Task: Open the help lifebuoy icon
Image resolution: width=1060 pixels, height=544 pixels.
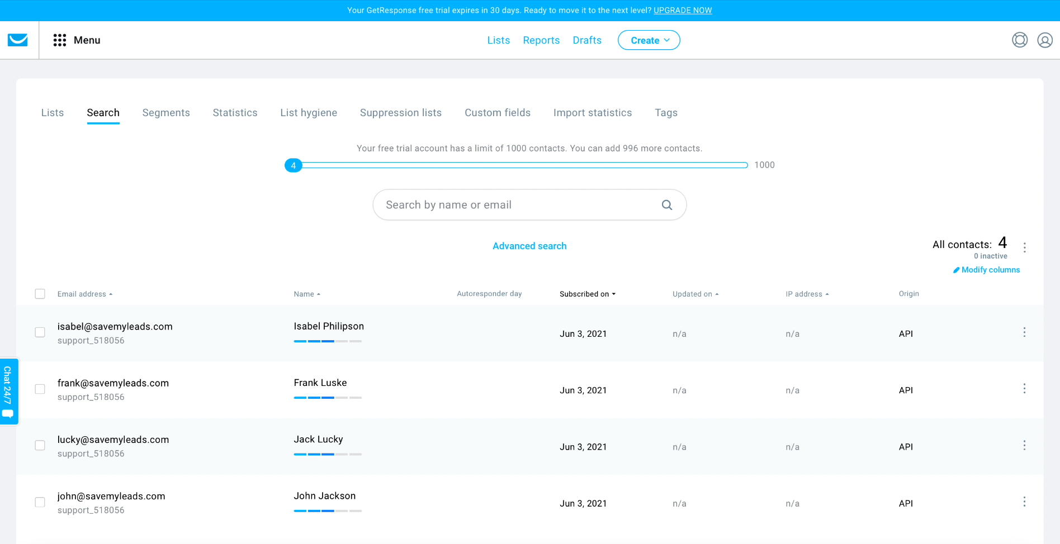Action: pos(1020,40)
